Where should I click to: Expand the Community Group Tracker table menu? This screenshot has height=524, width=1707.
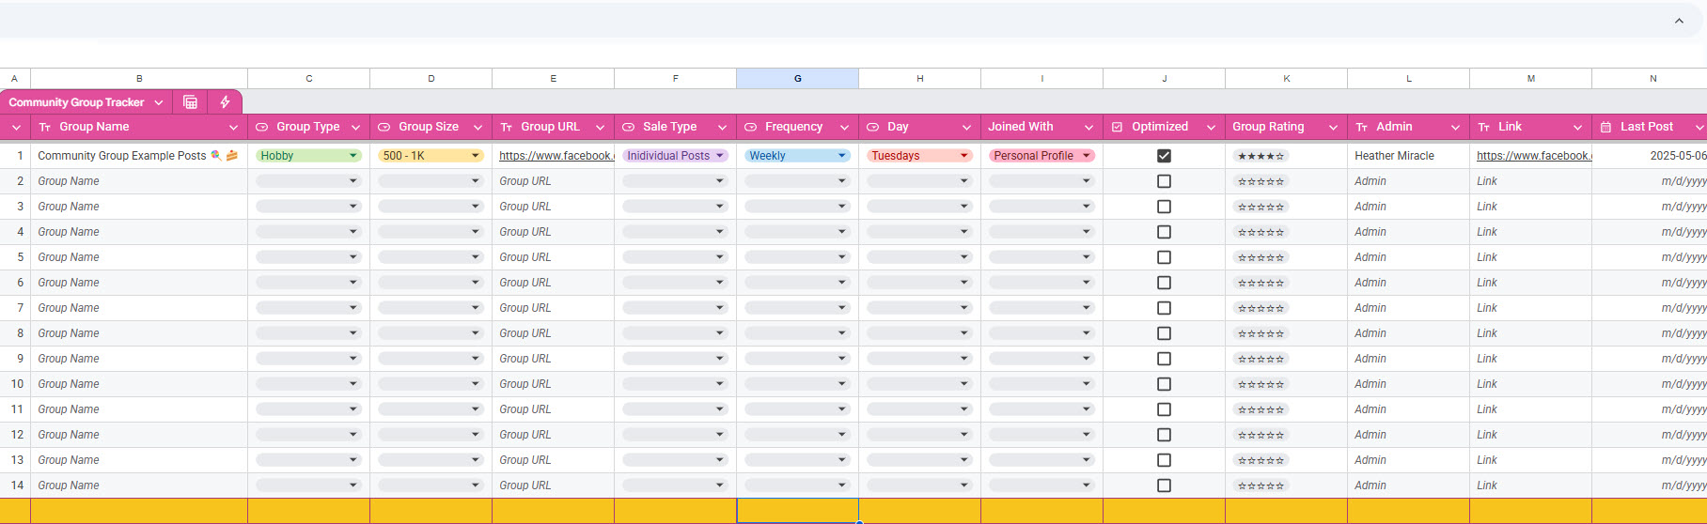(159, 102)
